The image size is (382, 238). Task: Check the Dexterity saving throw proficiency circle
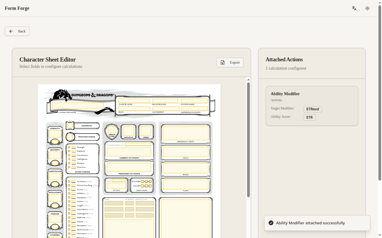[69, 151]
